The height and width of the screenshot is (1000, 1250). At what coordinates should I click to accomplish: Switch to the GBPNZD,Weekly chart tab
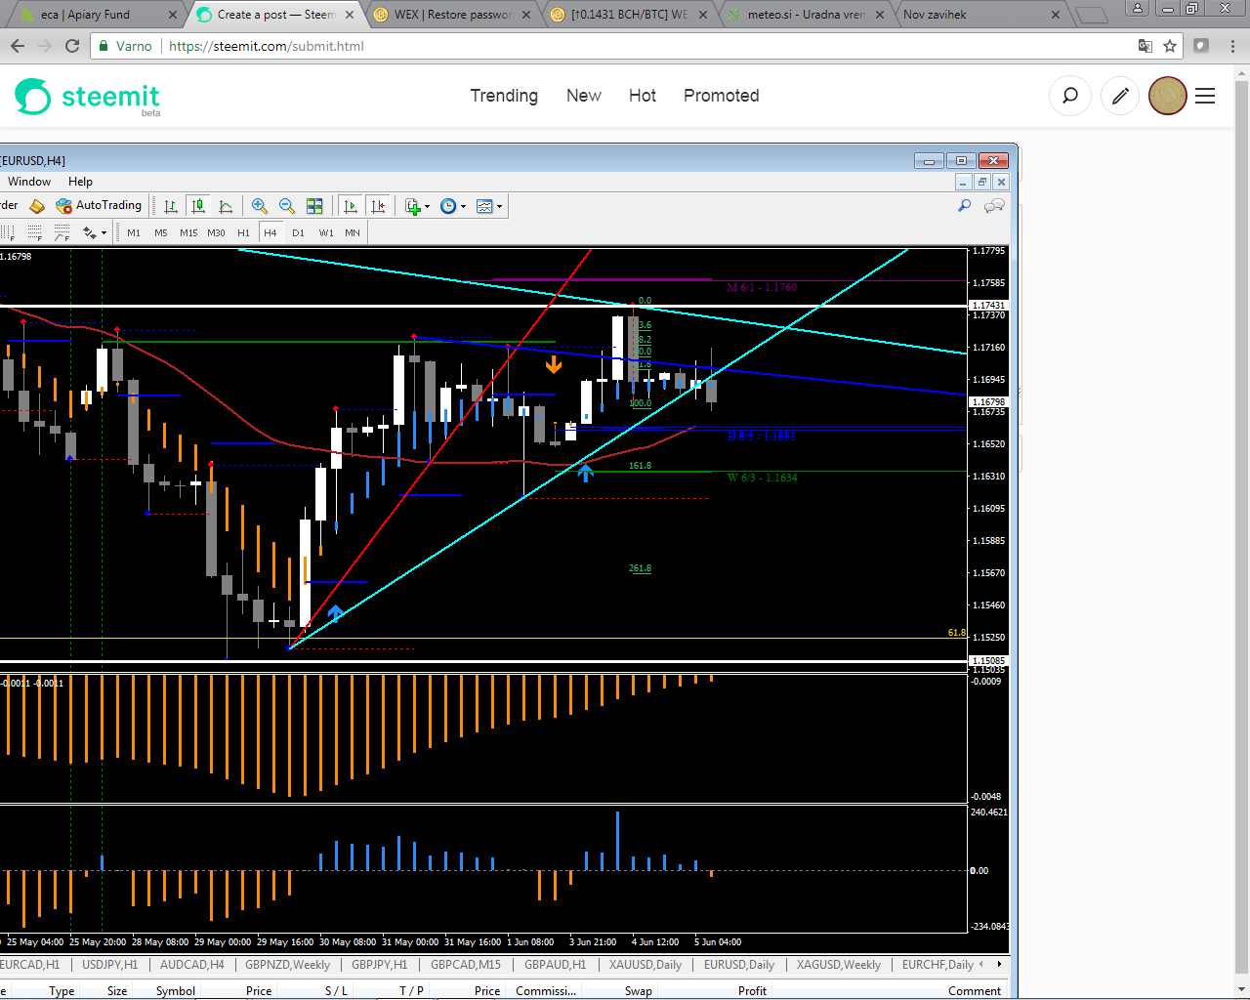click(x=287, y=965)
